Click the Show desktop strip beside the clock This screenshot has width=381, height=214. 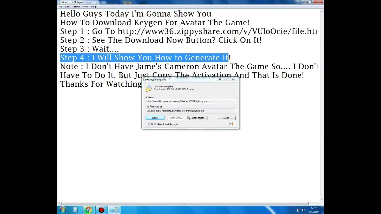tap(322, 210)
